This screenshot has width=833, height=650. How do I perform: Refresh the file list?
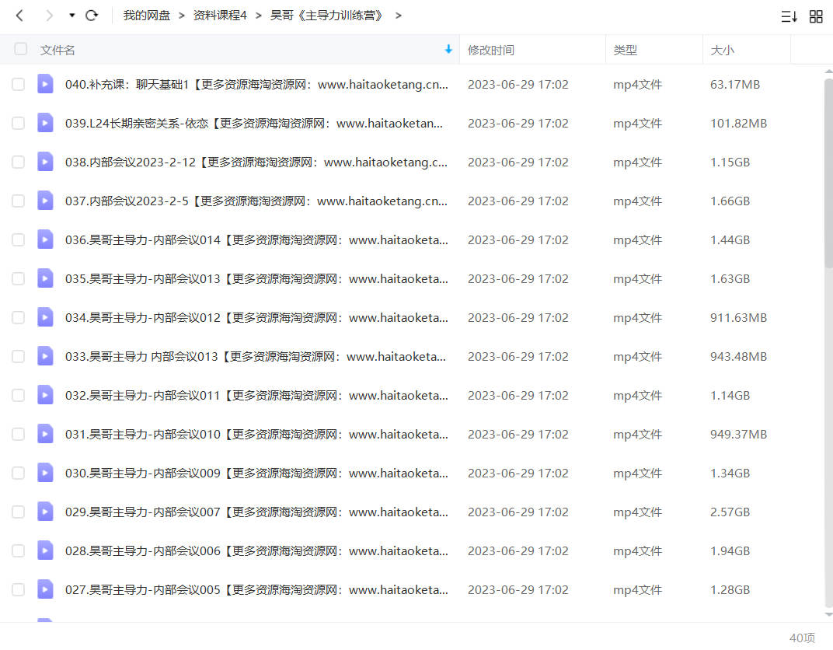[x=92, y=16]
